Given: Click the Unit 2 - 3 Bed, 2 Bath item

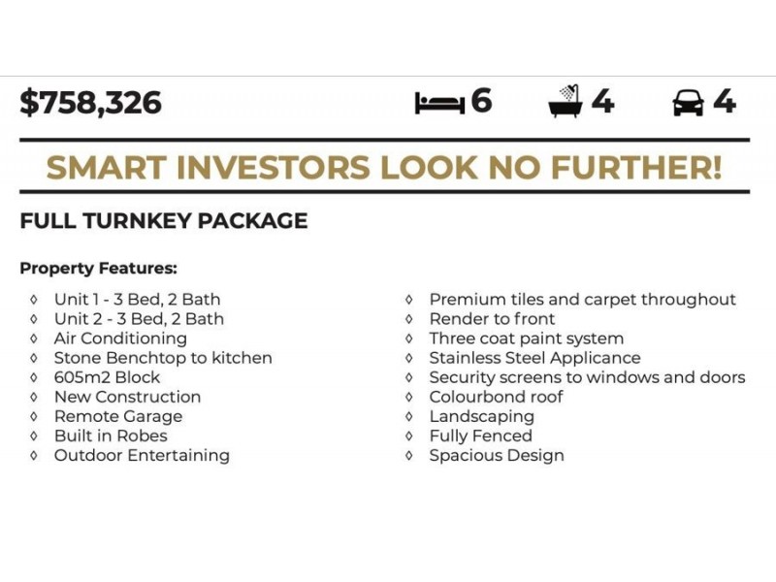Looking at the screenshot, I should [139, 319].
